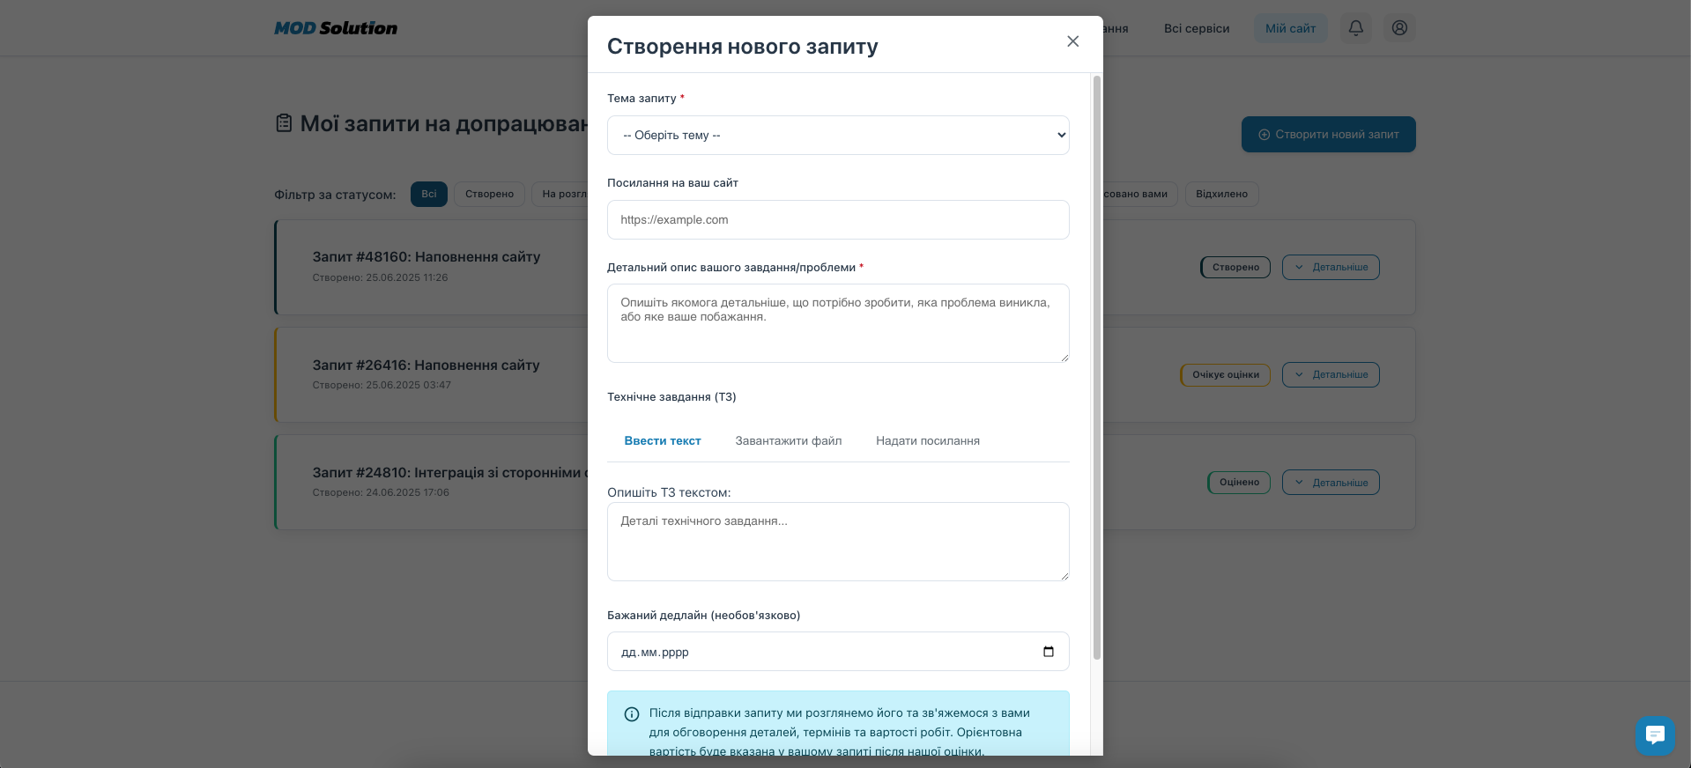
Task: Click the 'Очікує оцінки' status badge
Action: 1226,374
